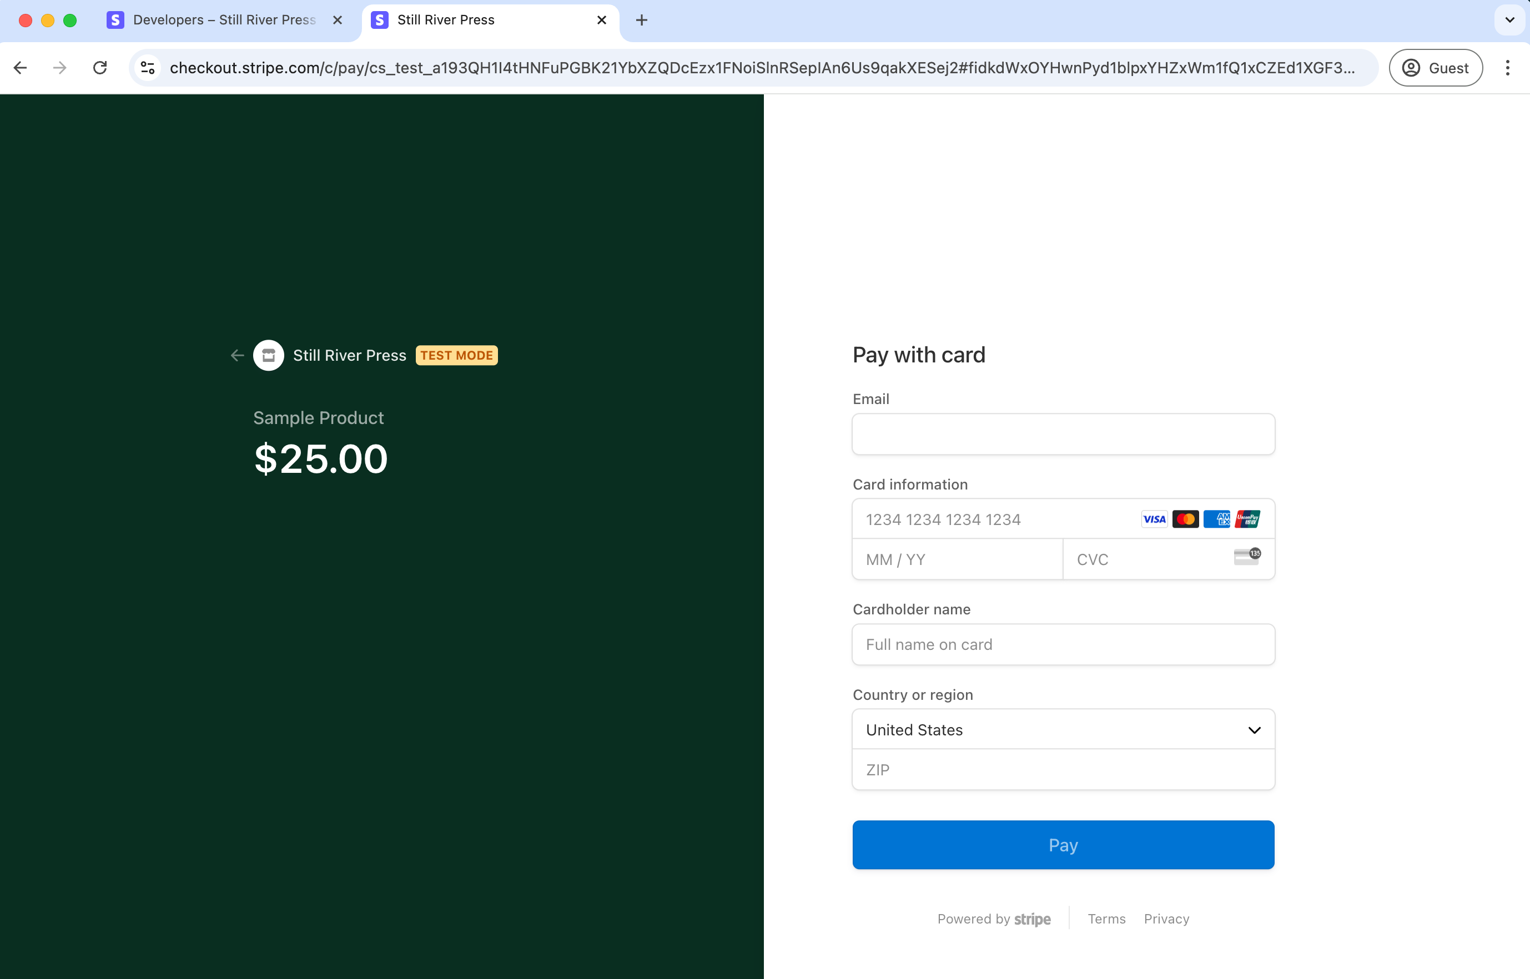The width and height of the screenshot is (1530, 979).
Task: Click the Still River Press merchant icon
Action: [269, 355]
